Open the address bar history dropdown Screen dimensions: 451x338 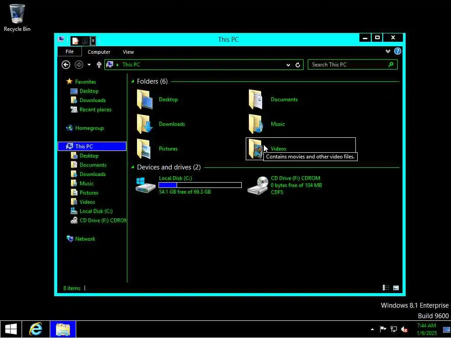288,65
